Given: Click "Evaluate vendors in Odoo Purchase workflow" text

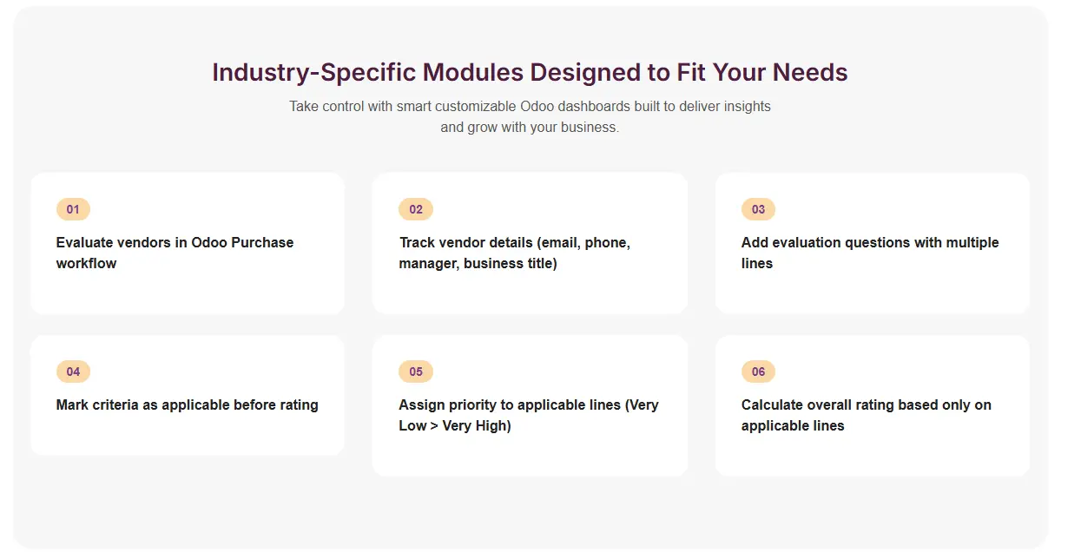Looking at the screenshot, I should (175, 253).
